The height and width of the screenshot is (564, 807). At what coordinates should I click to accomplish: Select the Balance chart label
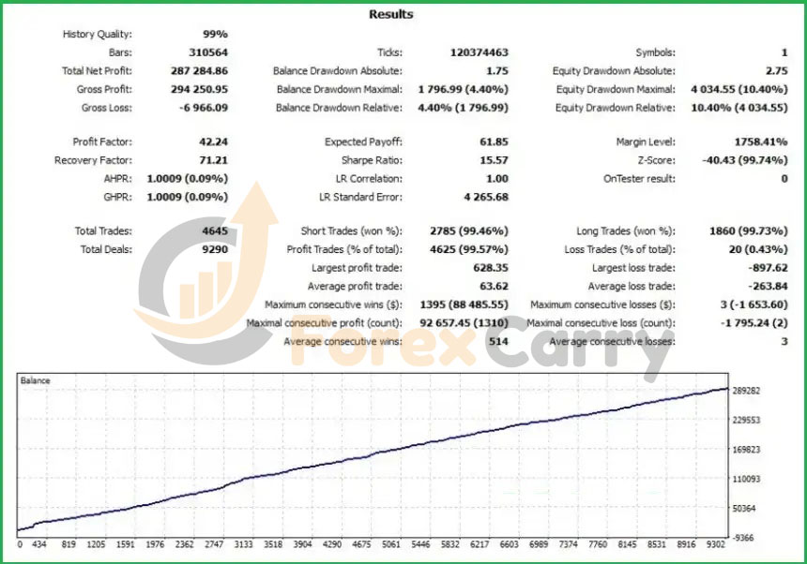(x=35, y=380)
